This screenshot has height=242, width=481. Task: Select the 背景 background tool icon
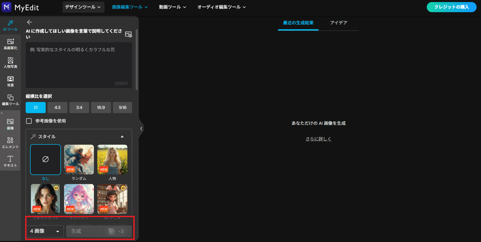point(10,81)
